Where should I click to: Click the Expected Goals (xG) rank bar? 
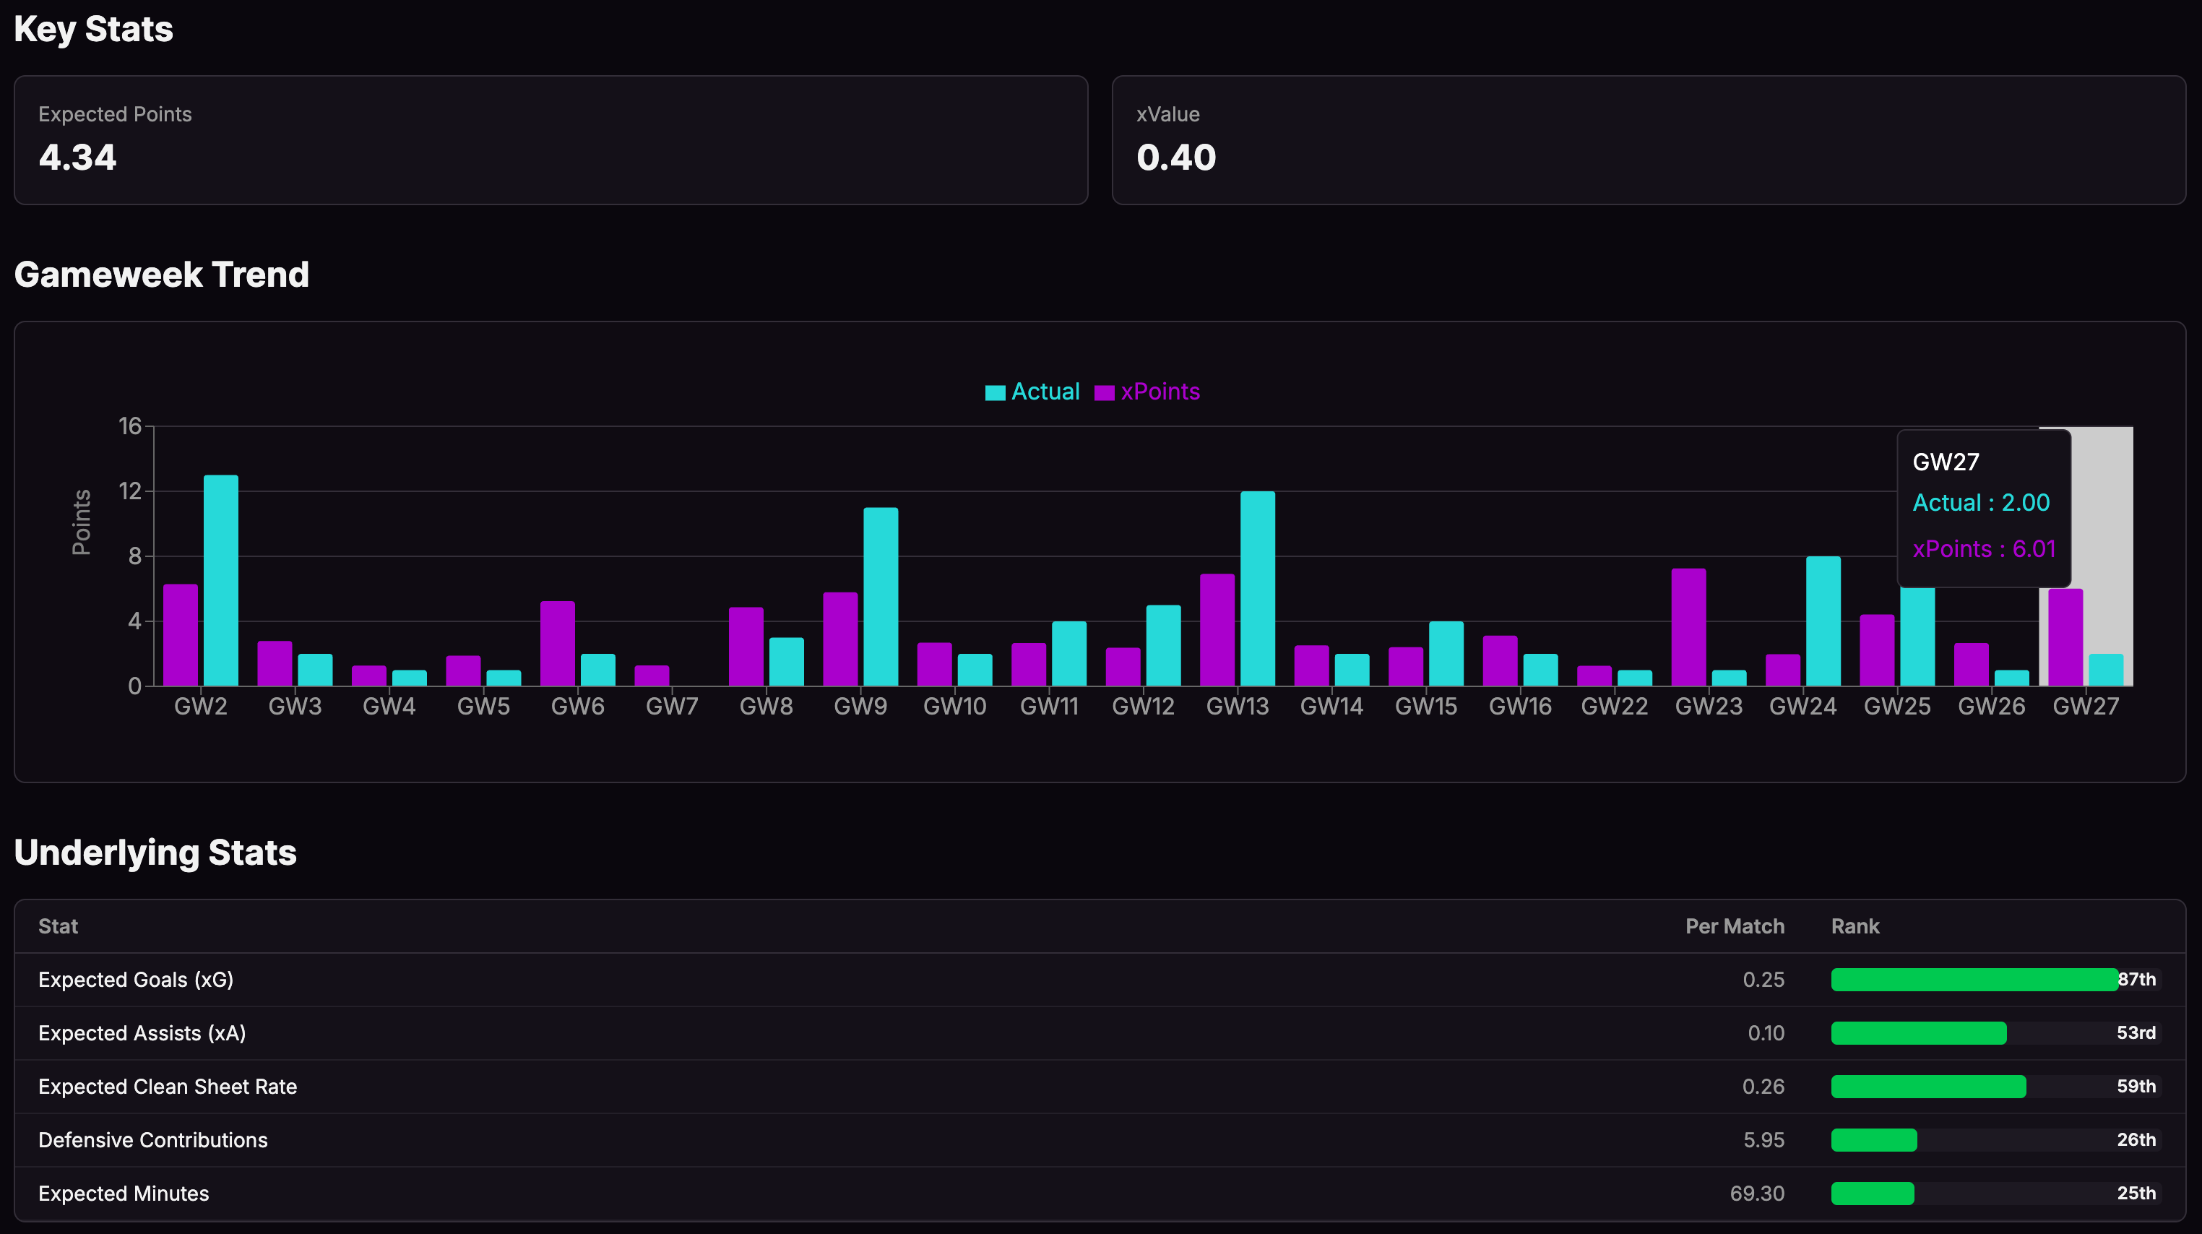point(1973,980)
